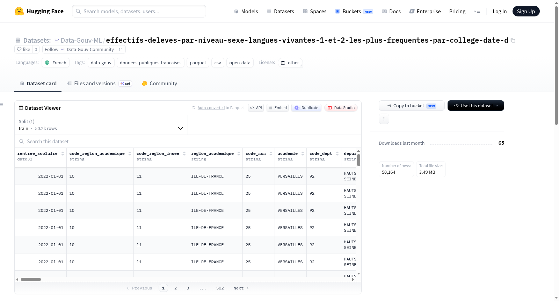Click the table scroll-up arrow

coord(358,151)
